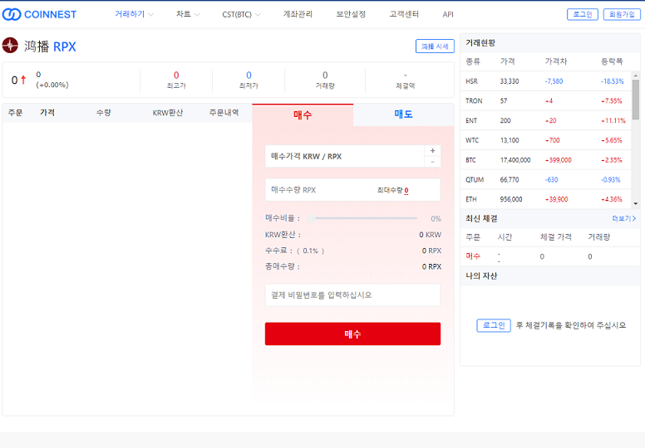Select the ETH market row

click(x=545, y=200)
